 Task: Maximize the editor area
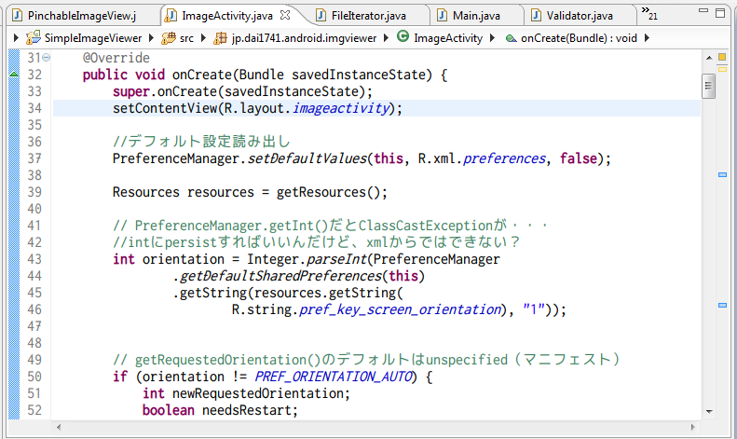[x=720, y=13]
